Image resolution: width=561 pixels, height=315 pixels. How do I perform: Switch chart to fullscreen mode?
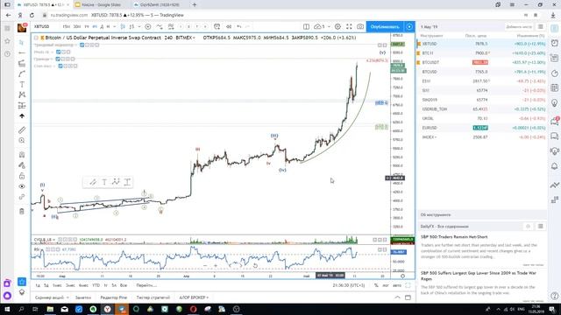(349, 27)
